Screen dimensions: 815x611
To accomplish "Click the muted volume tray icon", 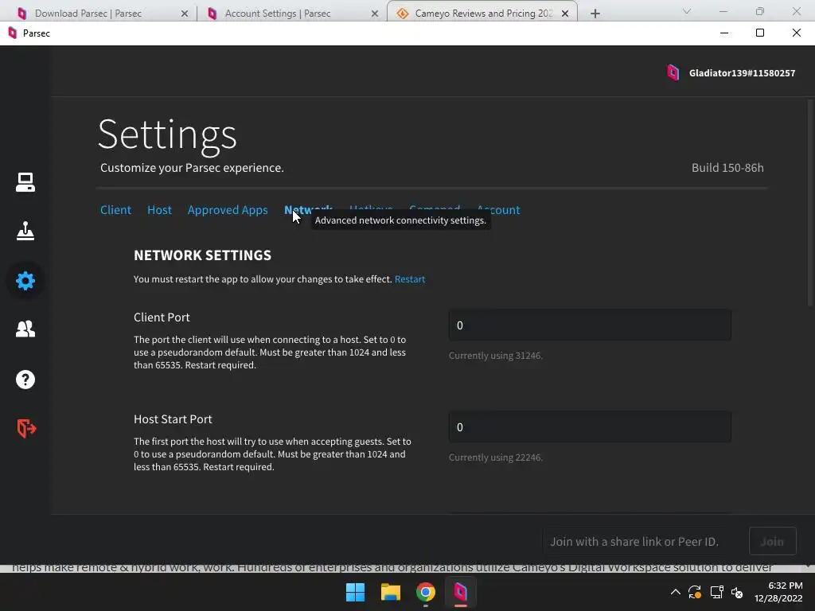I will pos(737,592).
